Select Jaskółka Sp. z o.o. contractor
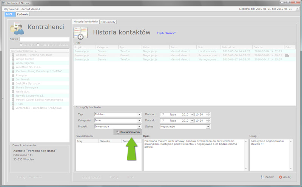Image resolution: width=302 pixels, height=187 pixels. pos(40,83)
